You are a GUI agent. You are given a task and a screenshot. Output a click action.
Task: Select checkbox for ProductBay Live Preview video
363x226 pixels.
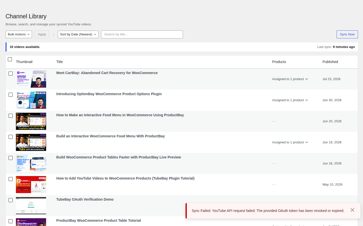[x=11, y=158]
